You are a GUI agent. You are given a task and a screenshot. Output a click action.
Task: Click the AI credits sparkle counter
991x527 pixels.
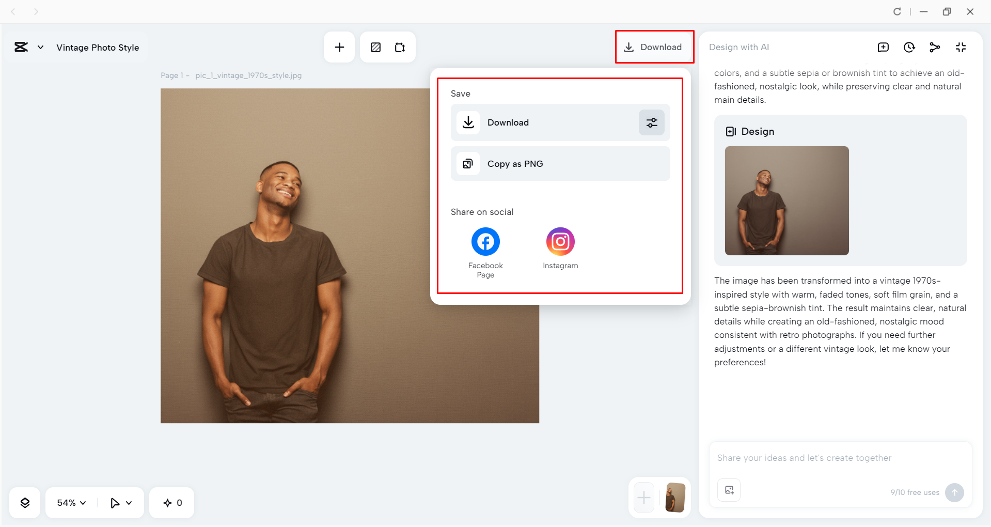[x=172, y=503]
